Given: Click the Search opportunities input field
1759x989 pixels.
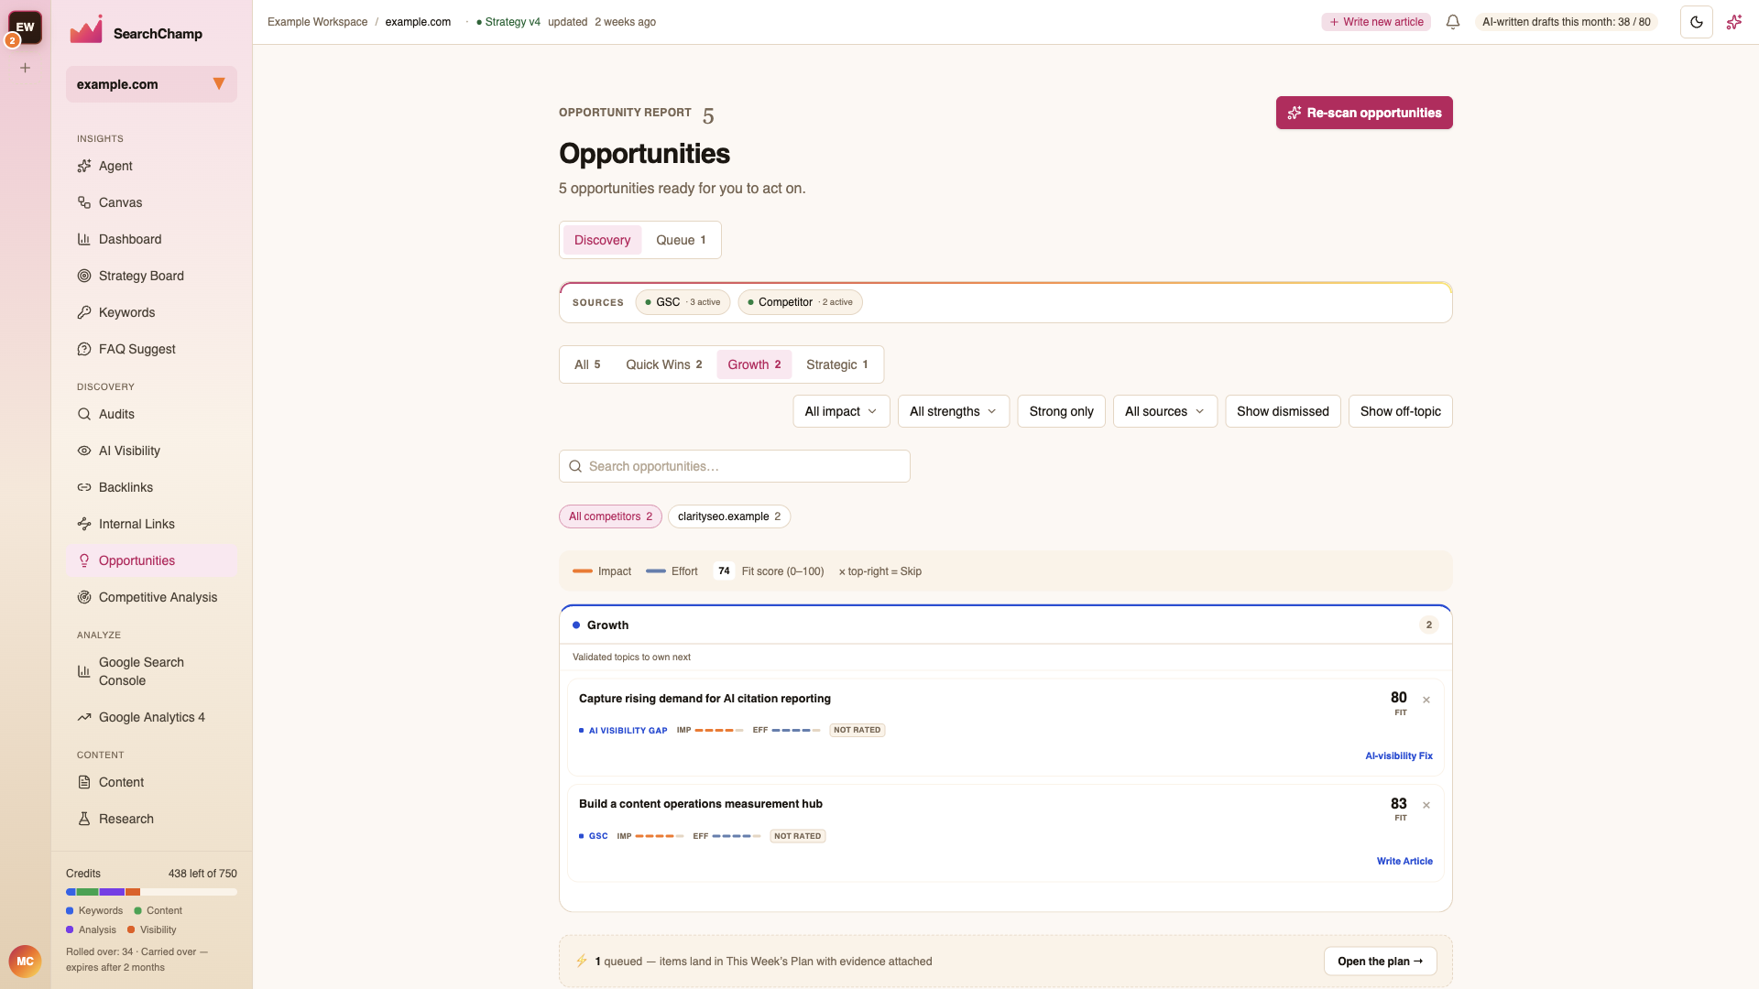Looking at the screenshot, I should click(734, 466).
